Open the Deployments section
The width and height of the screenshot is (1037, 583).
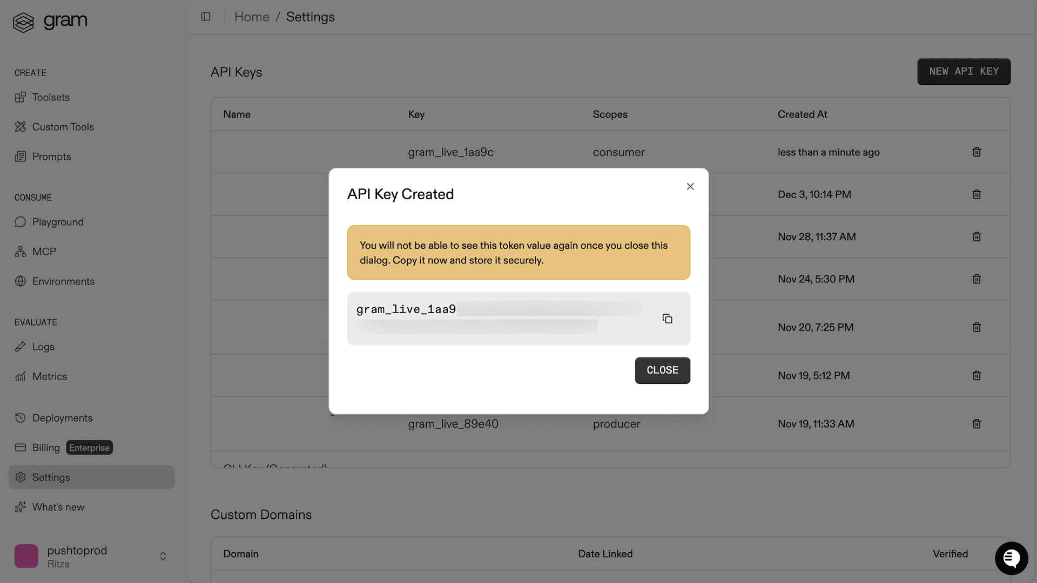pos(62,418)
